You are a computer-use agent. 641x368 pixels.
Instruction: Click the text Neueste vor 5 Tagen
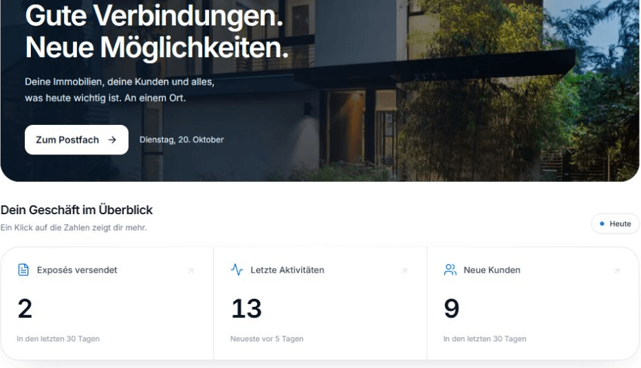267,338
